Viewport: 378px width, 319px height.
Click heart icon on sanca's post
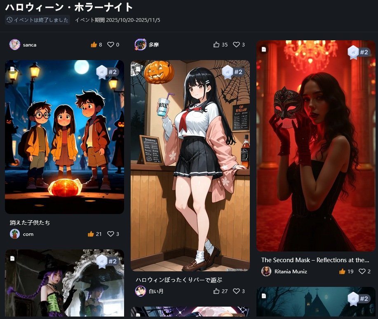(x=110, y=44)
